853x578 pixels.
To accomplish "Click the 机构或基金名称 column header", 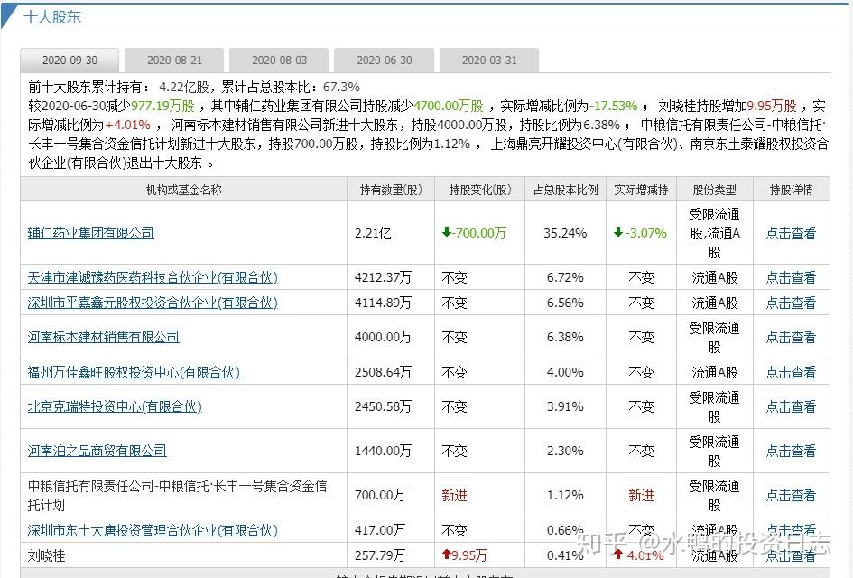I will pyautogui.click(x=184, y=190).
